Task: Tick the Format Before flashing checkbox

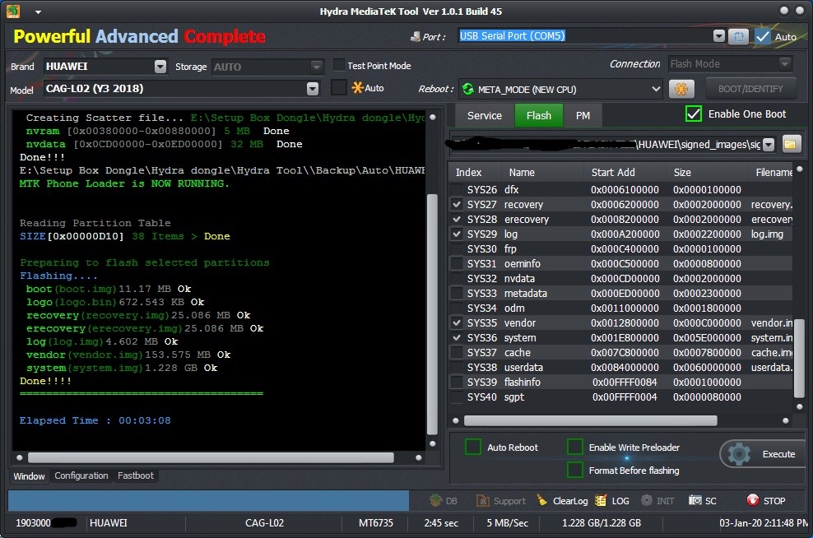Action: (x=575, y=470)
